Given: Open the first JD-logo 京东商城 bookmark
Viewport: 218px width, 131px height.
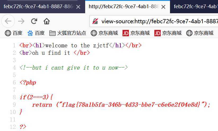Looking at the screenshot, I should tap(136, 33).
